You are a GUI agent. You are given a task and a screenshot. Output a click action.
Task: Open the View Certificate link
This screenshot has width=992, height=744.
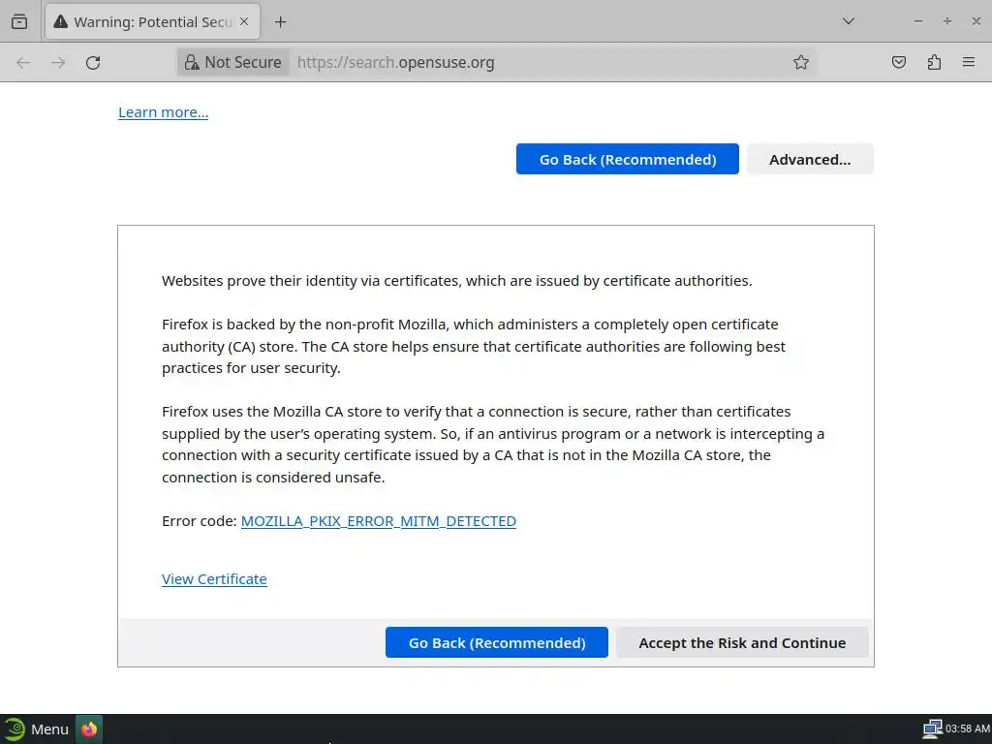click(214, 579)
